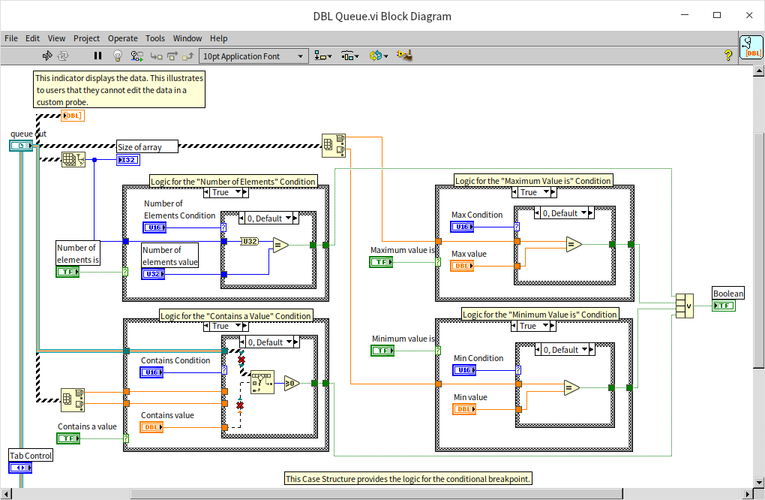Viewport: 765px width, 500px height.
Task: Open the Reorder dropdown in toolbar
Action: [x=377, y=56]
